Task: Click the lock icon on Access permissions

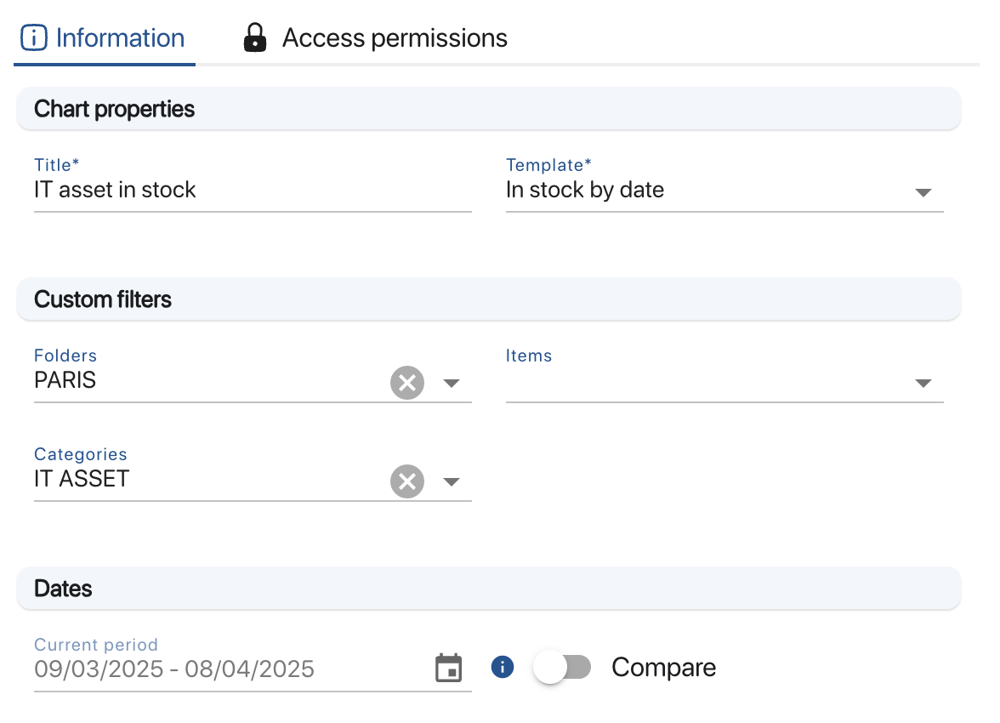Action: (x=254, y=38)
